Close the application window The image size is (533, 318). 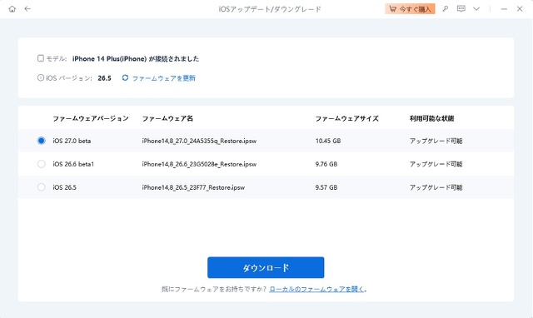(x=520, y=9)
